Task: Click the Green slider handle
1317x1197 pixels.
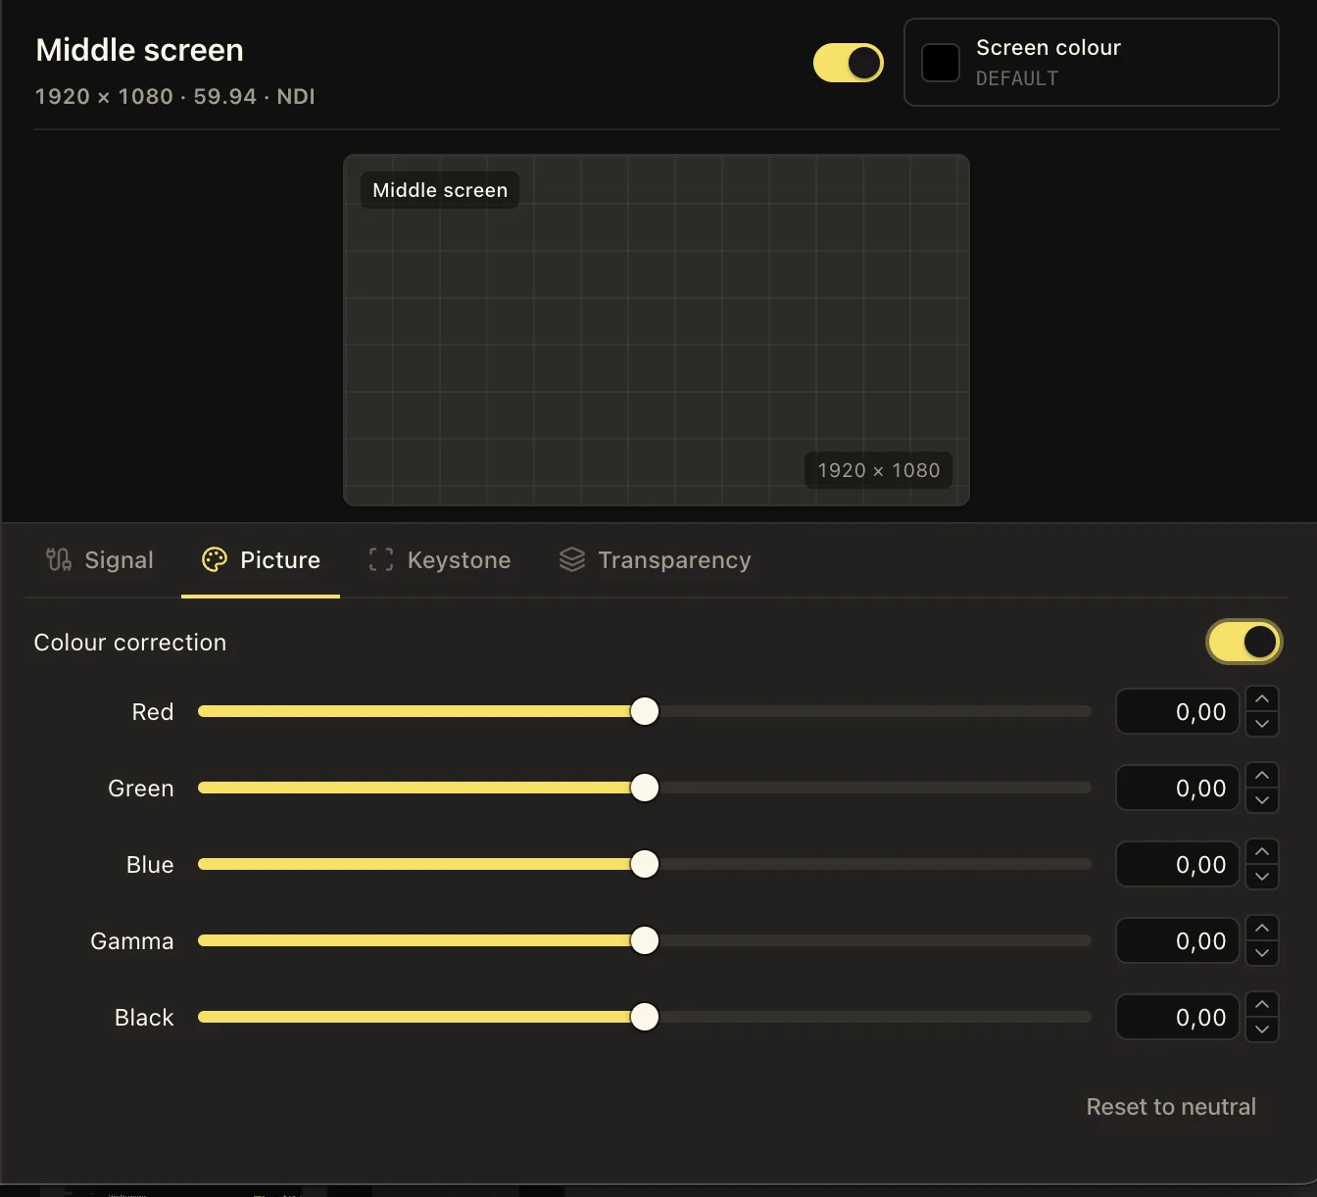Action: pos(645,788)
